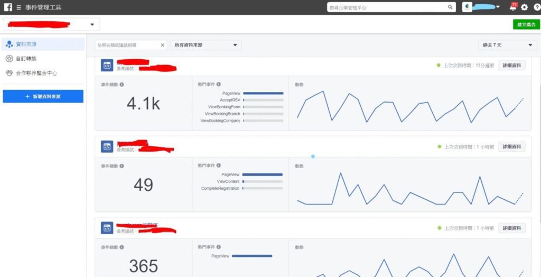
Task: Click info icon beside 事件總數 in 4.1k card
Action: [122, 84]
